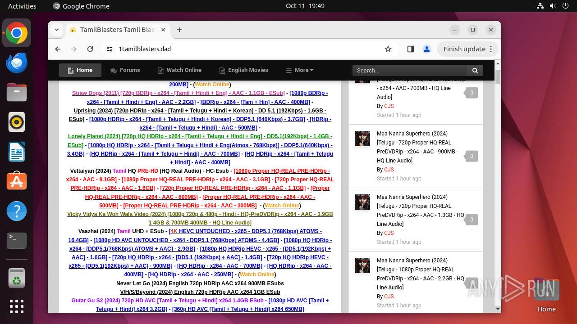Image resolution: width=577 pixels, height=324 pixels.
Task: Click avatar thumbnail of 1.3GB post
Action: click(362, 202)
